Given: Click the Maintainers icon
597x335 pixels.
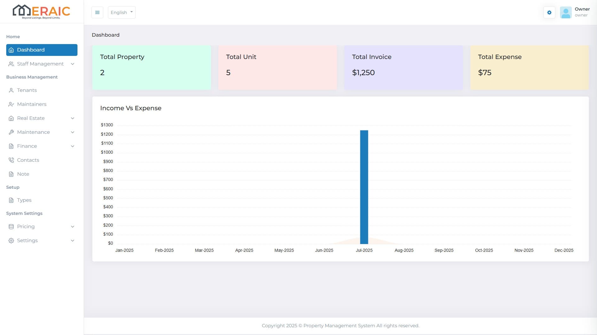Looking at the screenshot, I should (11, 104).
